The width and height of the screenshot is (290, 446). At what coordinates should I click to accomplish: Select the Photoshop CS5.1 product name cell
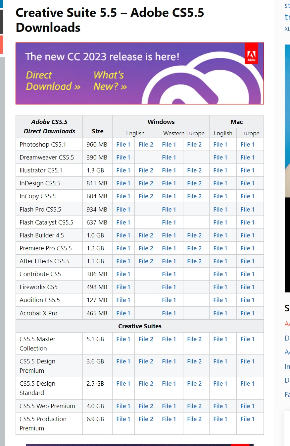pos(49,144)
